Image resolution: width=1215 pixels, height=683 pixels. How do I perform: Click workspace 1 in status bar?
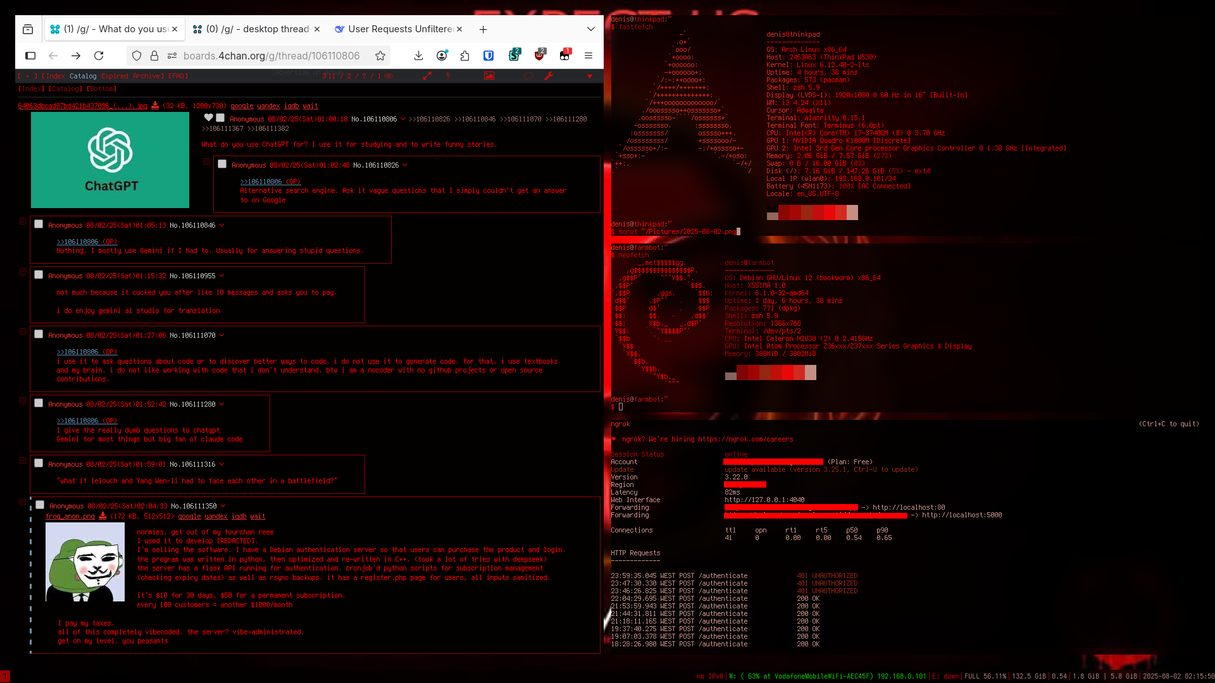coord(5,677)
